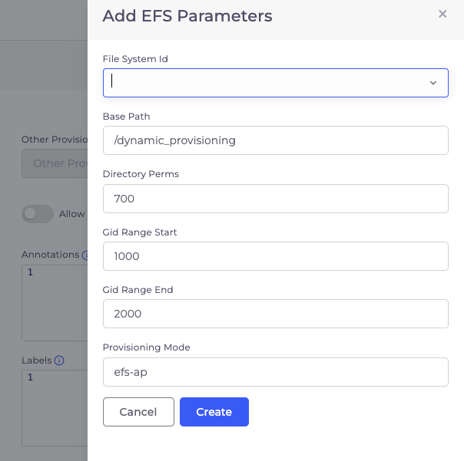Edit line 1 of the Annotations editor
Screen dimensions: 464x461
55,272
